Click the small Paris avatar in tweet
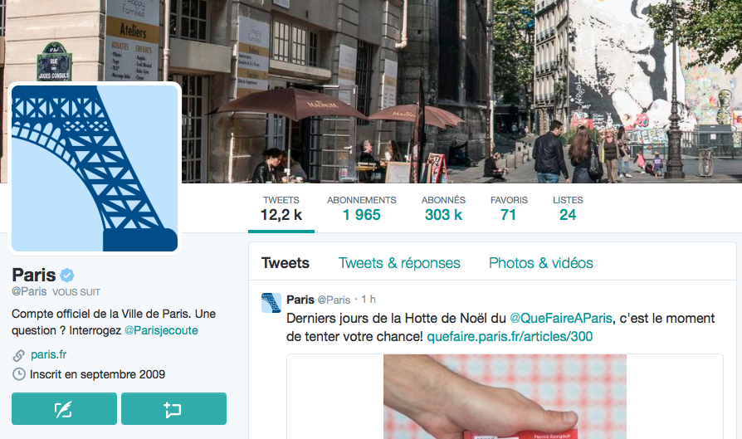The width and height of the screenshot is (742, 439). coord(271,303)
